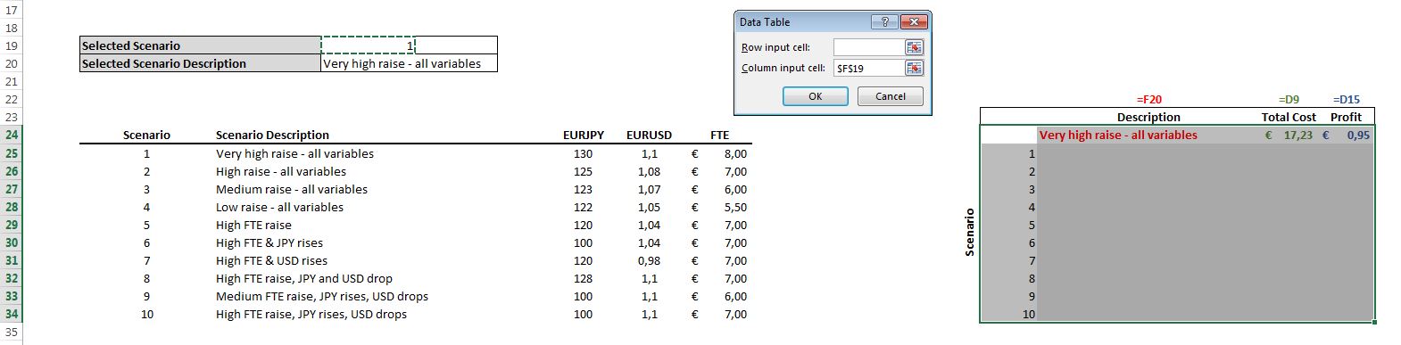The image size is (1401, 345).
Task: Select the Selected Scenario Description value cell
Action: [x=409, y=63]
